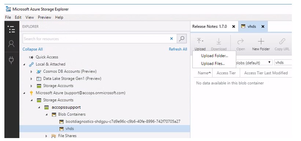Close the vhds tab
The image size is (301, 141).
click(x=263, y=26)
